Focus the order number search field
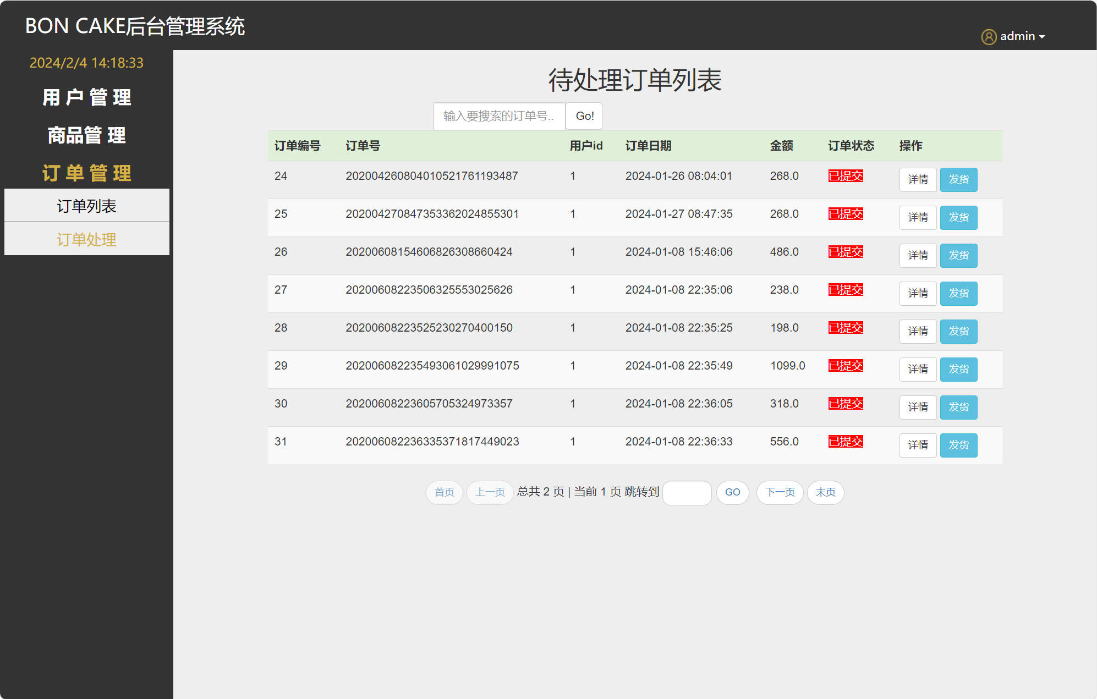1097x699 pixels. [499, 116]
